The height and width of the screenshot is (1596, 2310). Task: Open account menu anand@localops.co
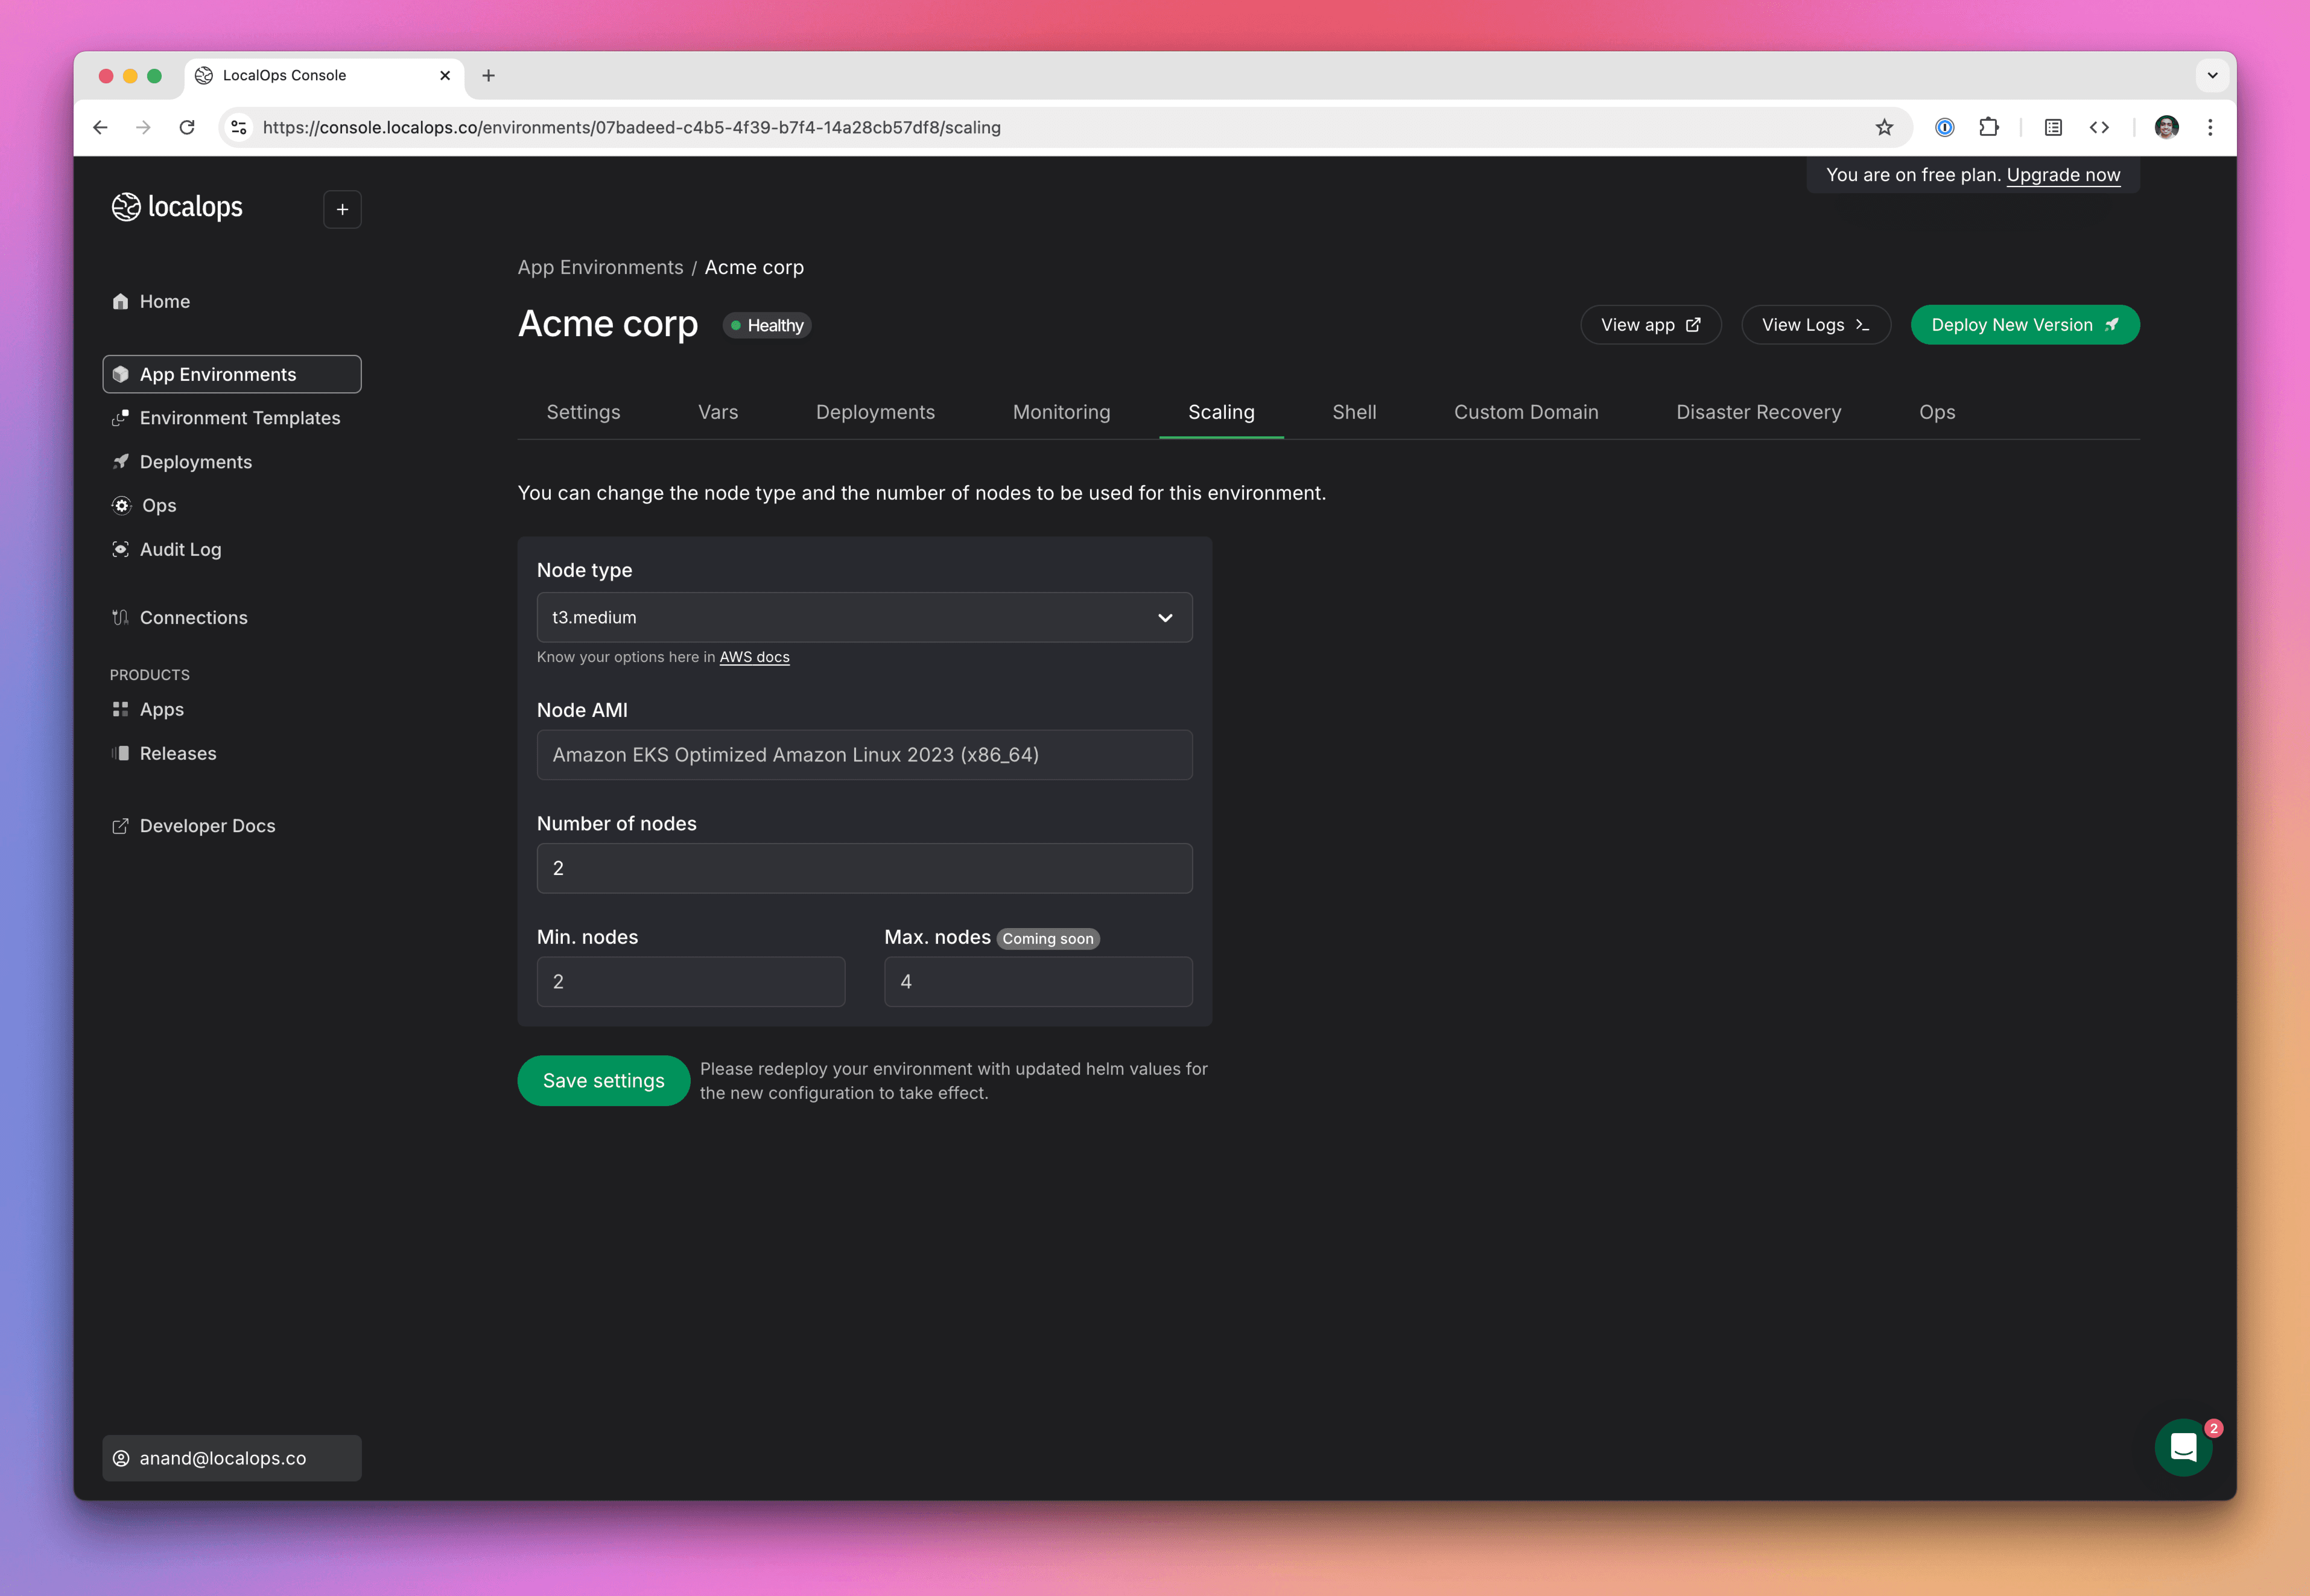[232, 1458]
